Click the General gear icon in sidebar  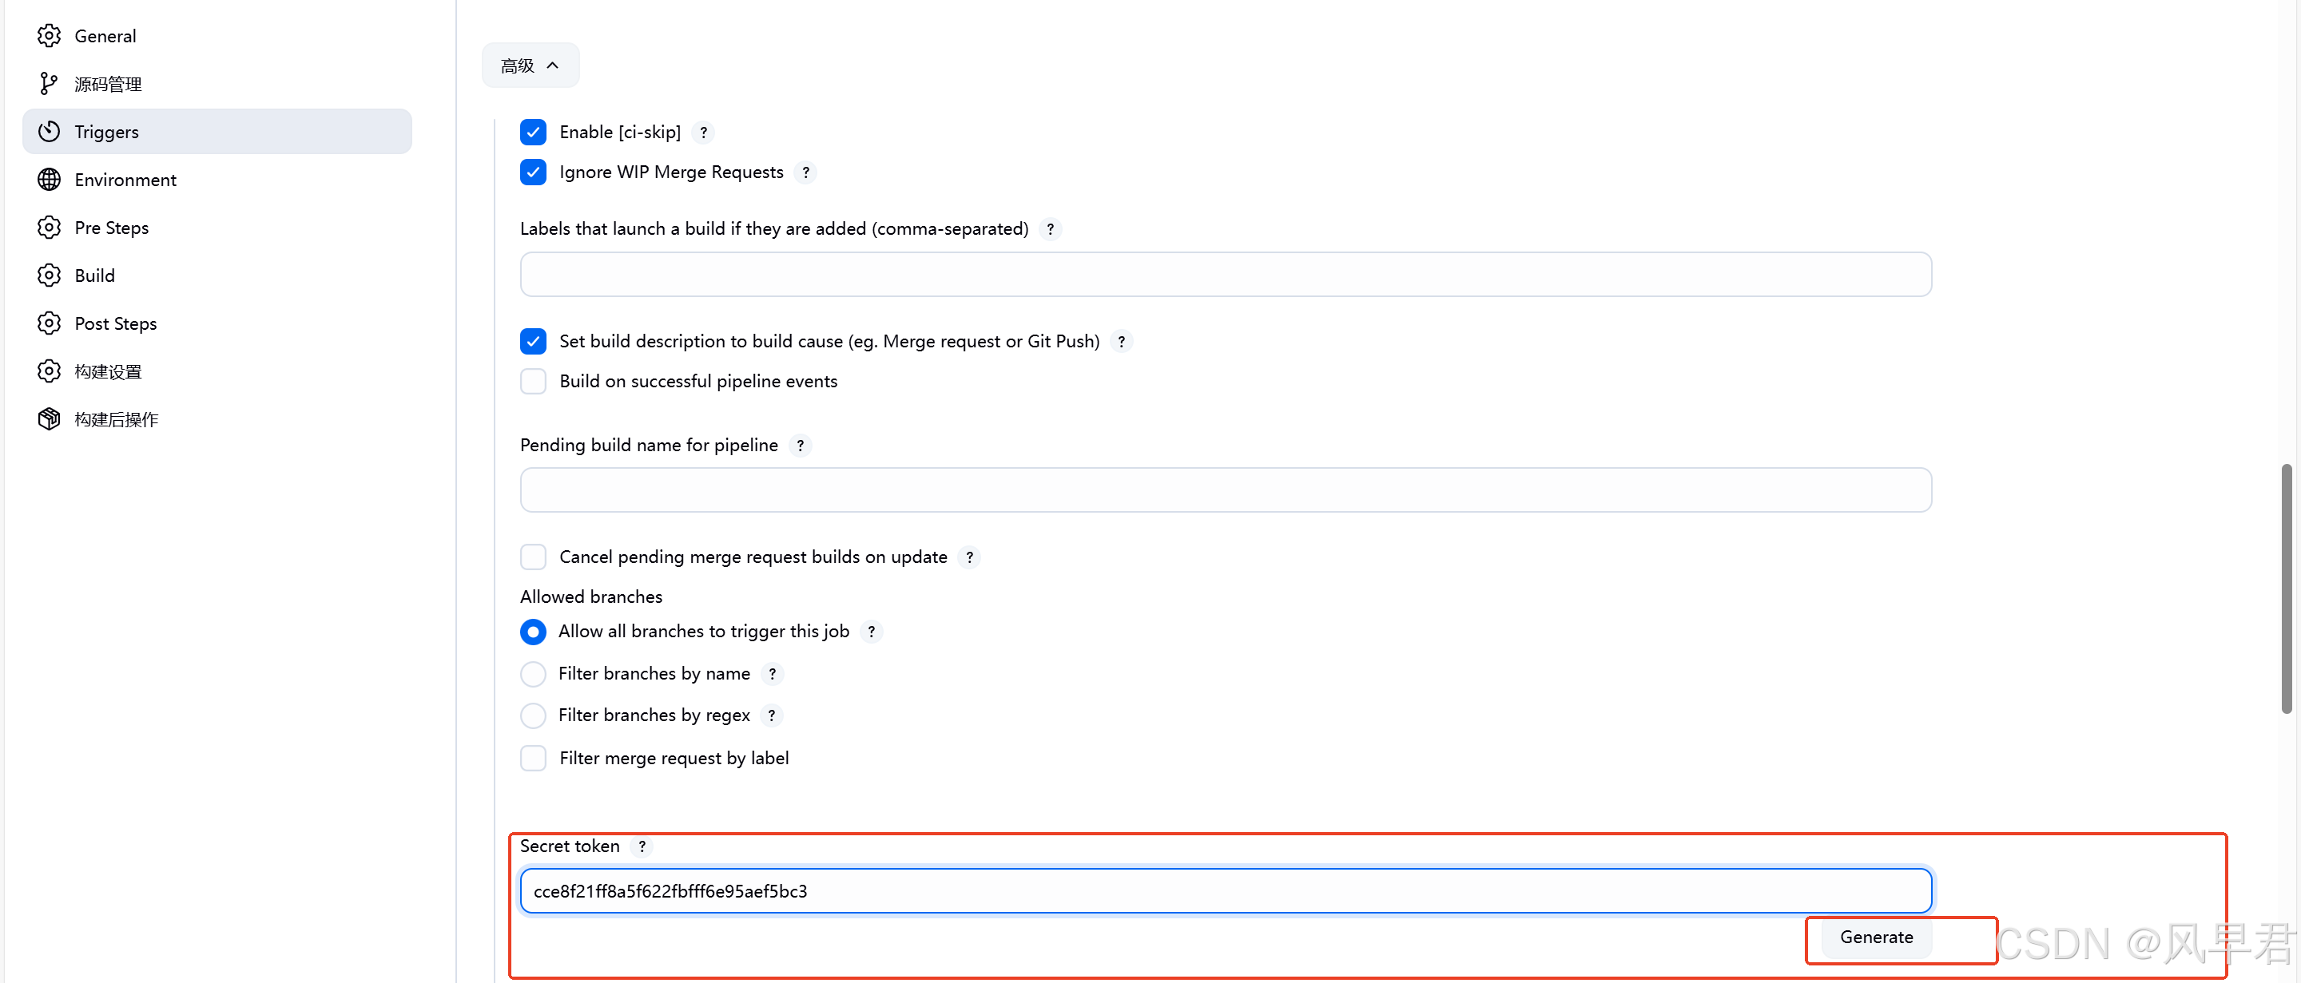(x=49, y=36)
